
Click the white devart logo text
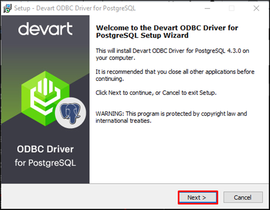coord(45,29)
